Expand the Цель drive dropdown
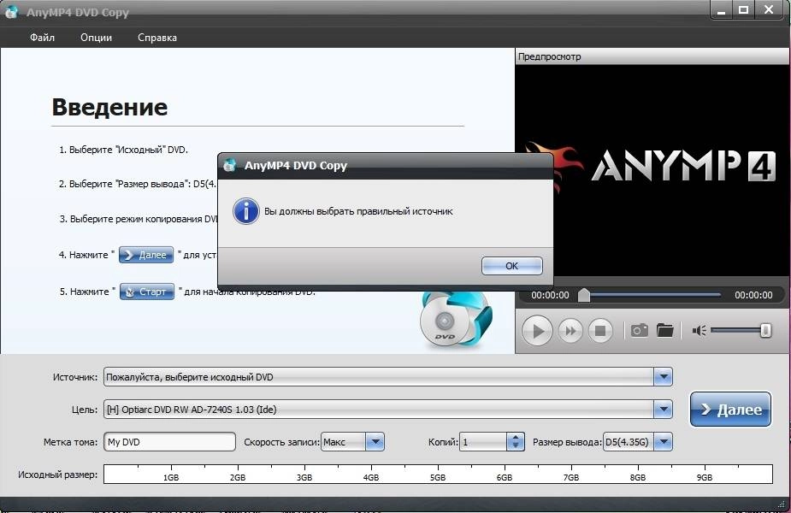The image size is (791, 513). click(663, 409)
